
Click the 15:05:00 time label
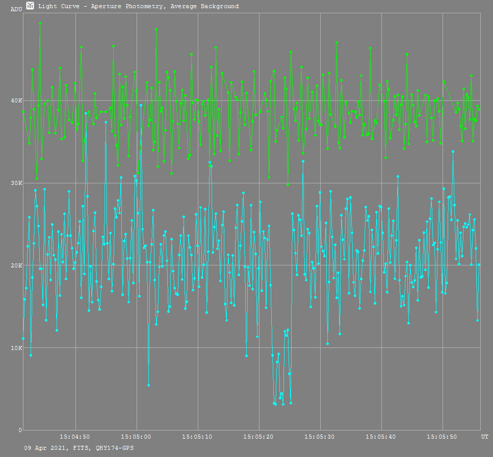[136, 437]
